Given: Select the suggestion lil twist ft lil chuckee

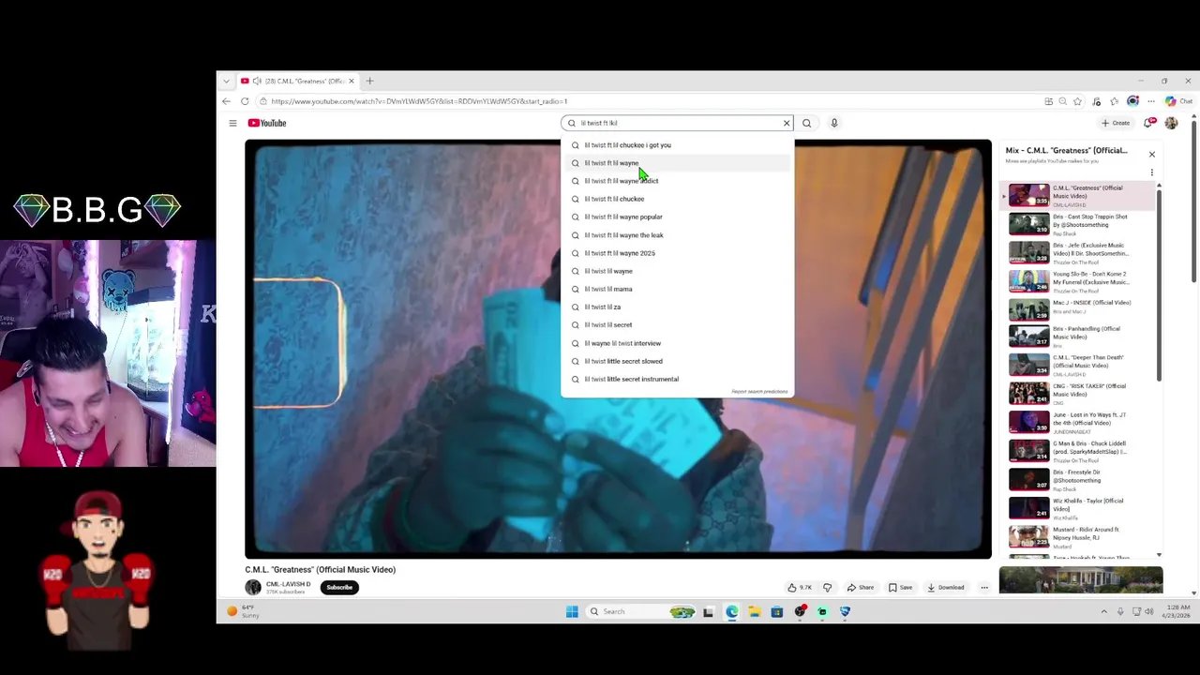Looking at the screenshot, I should point(677,199).
